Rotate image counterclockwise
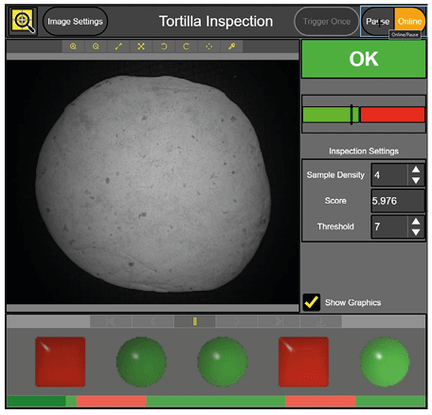 click(x=164, y=46)
